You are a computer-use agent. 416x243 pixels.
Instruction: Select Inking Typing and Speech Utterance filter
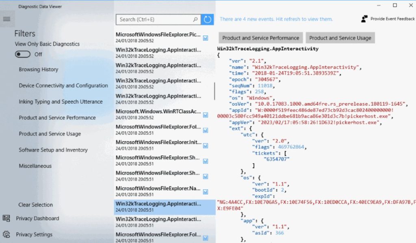click(61, 102)
